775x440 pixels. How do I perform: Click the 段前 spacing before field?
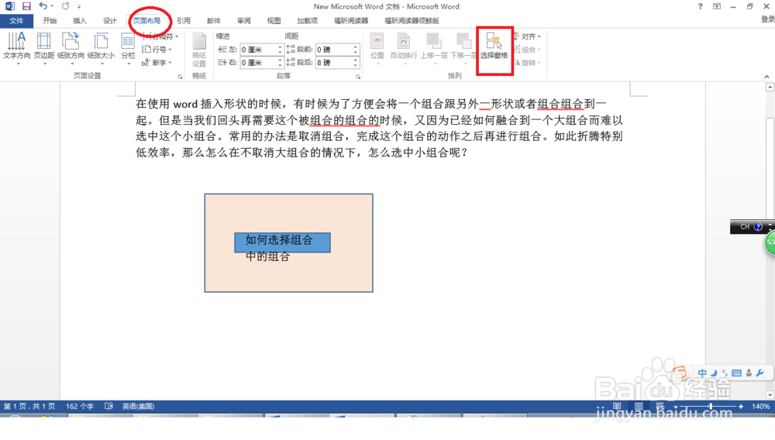coord(333,50)
